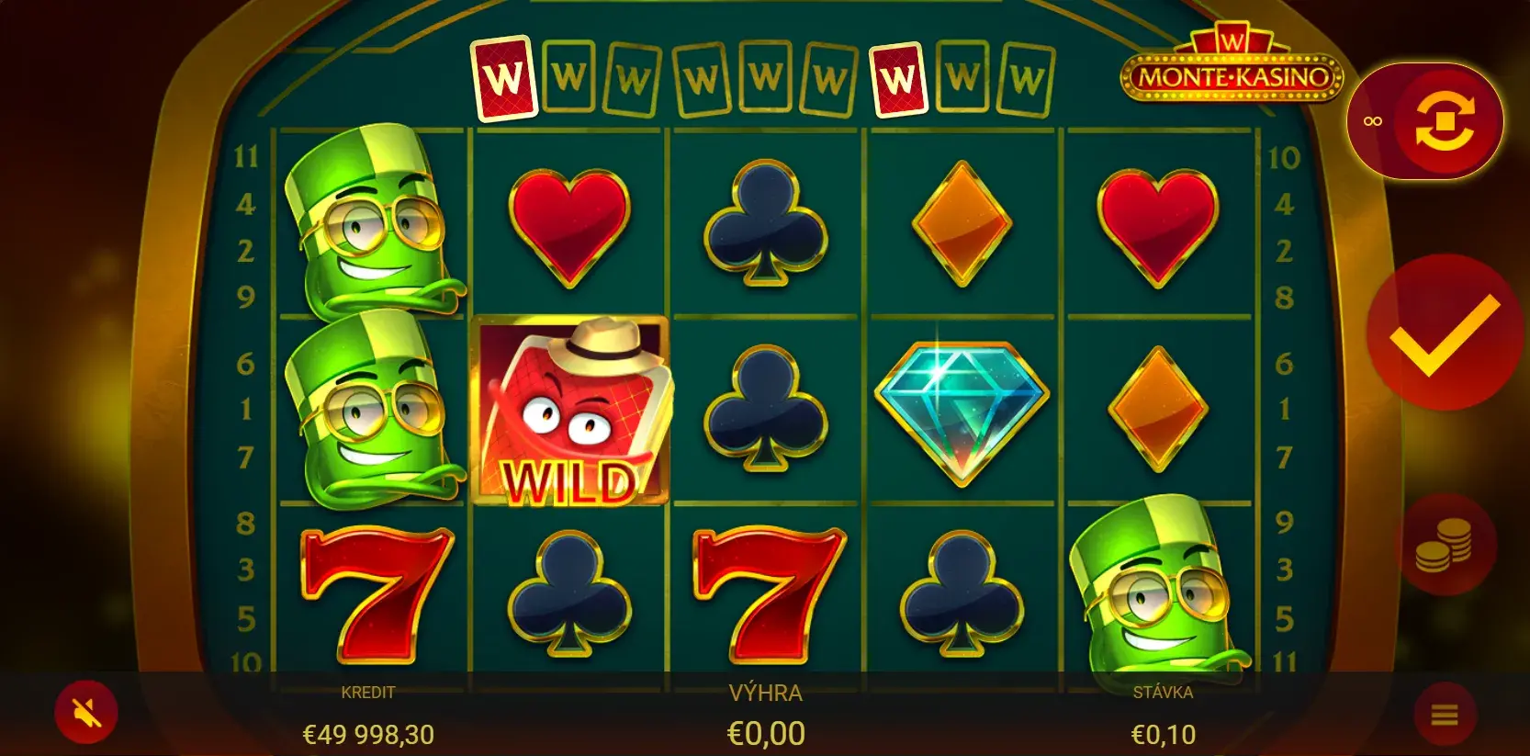Toggle the muted sound speaker button

tap(86, 712)
